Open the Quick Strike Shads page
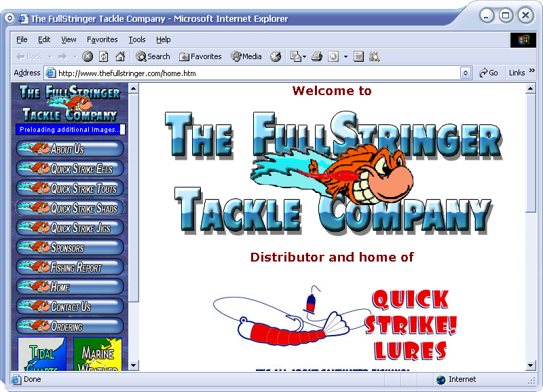This screenshot has width=543, height=392. coord(70,208)
